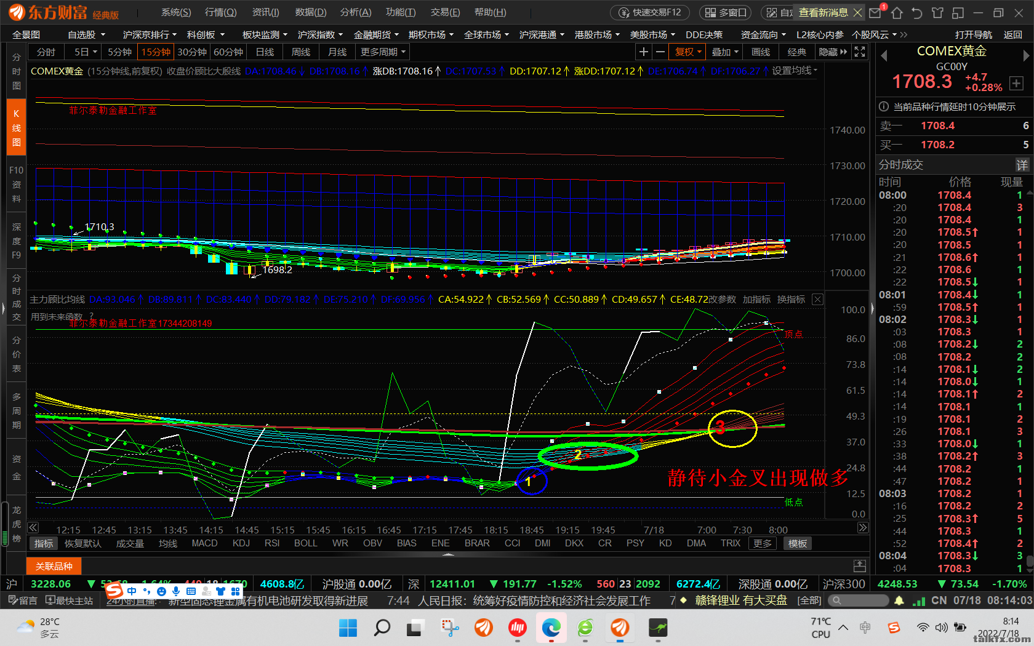Viewport: 1034px width, 646px height.
Task: Open 复权 dropdown
Action: pyautogui.click(x=688, y=52)
